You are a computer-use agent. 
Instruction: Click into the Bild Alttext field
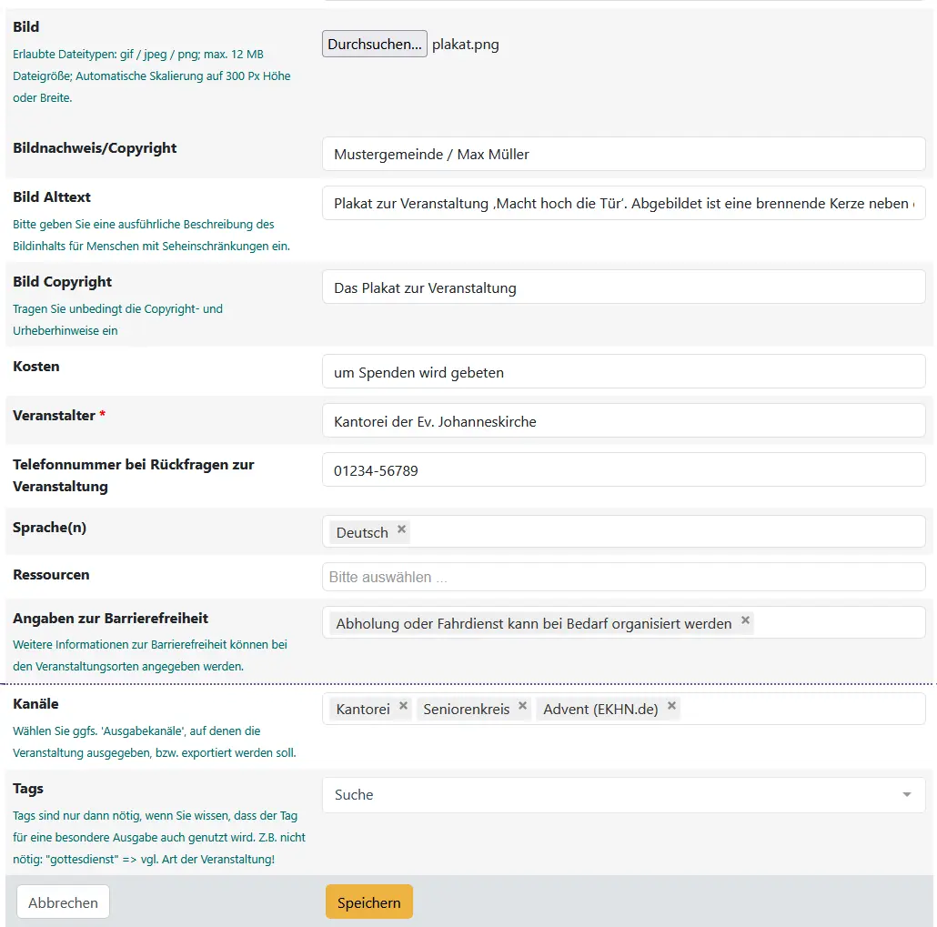click(623, 203)
